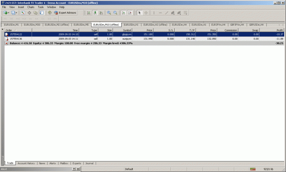The width and height of the screenshot is (286, 172).
Task: Select the Trendline drawing tool
Action: (167, 13)
